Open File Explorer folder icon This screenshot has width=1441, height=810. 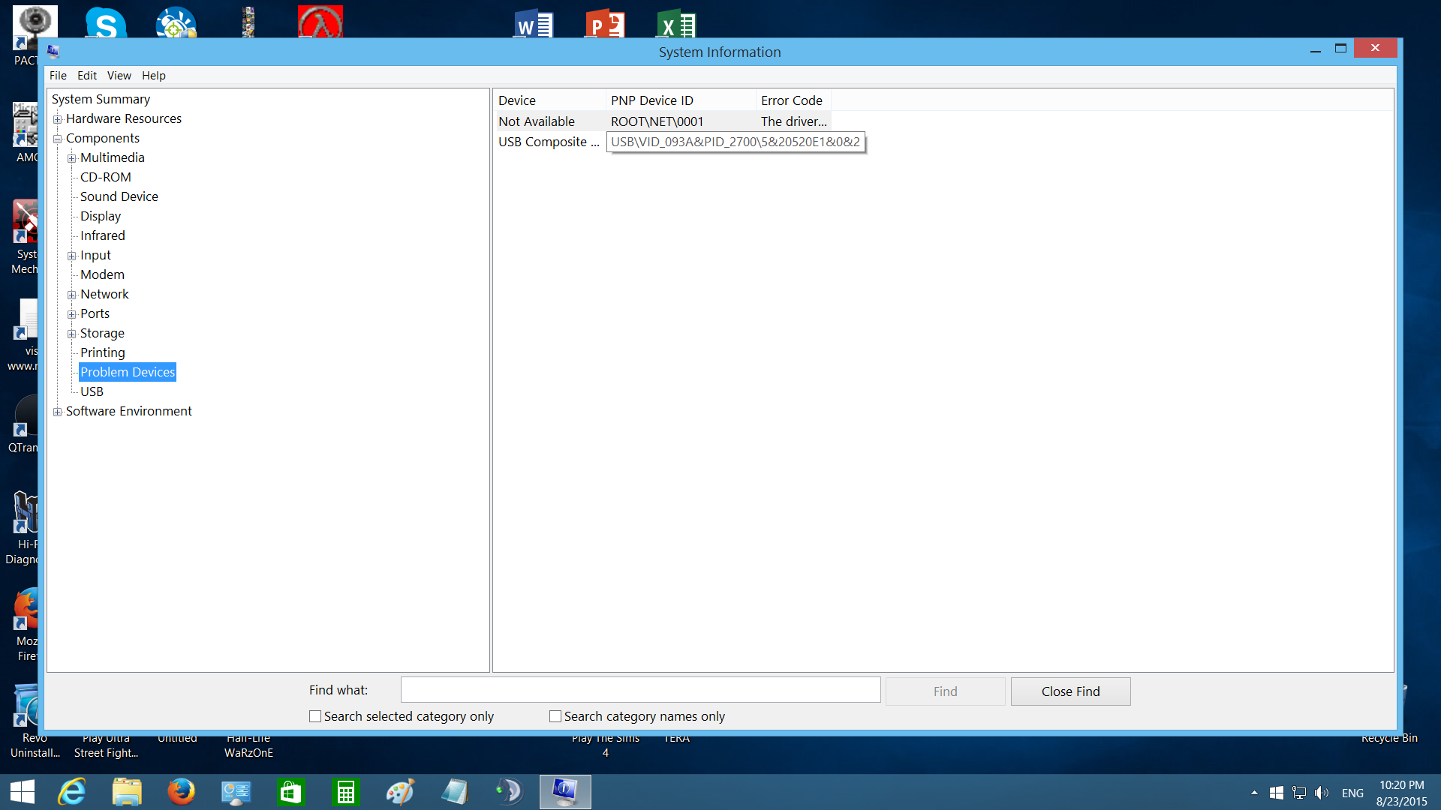point(127,792)
